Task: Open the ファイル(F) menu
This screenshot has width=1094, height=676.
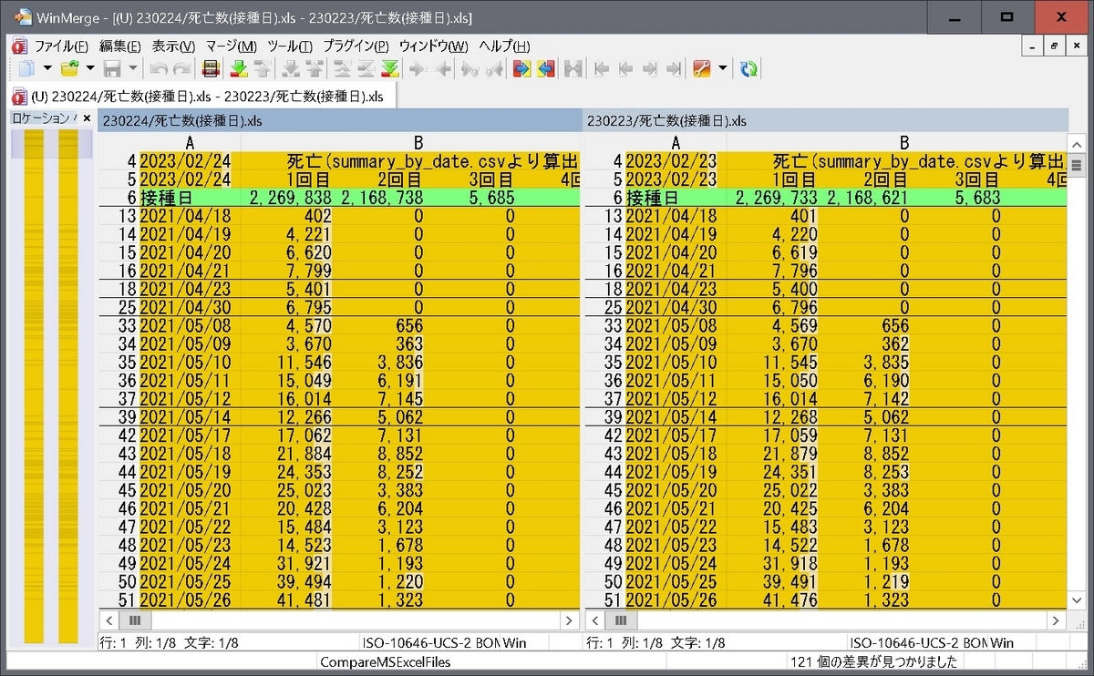Action: coord(61,46)
